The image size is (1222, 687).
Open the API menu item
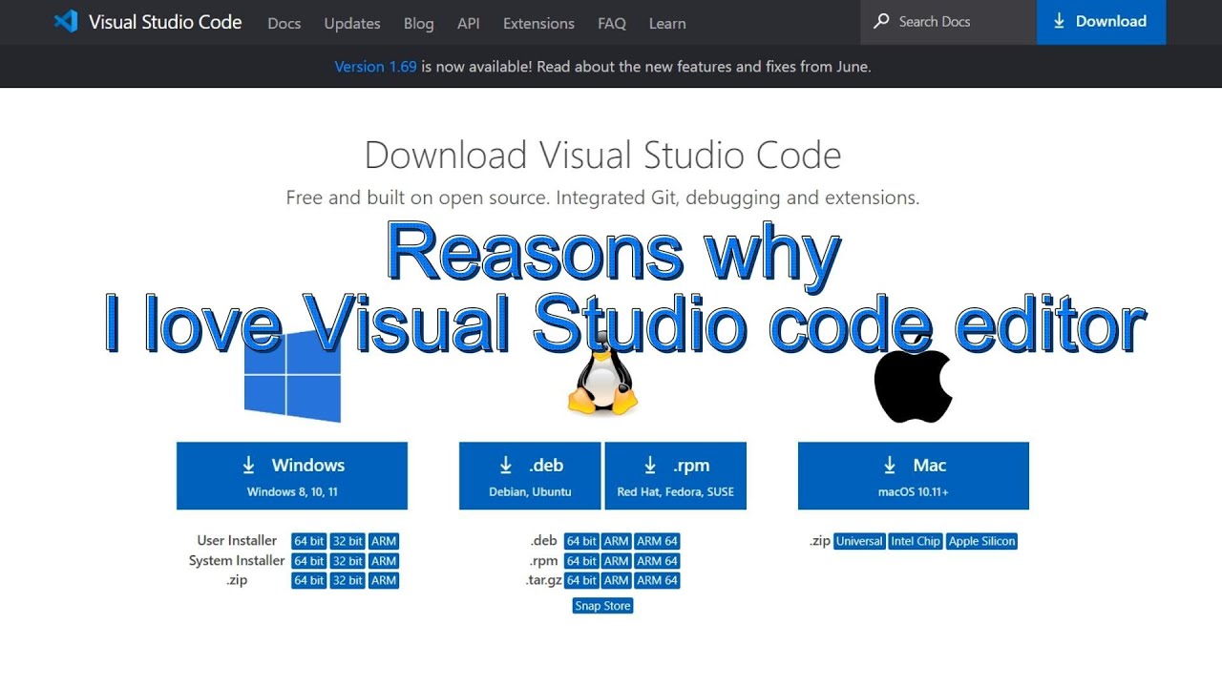469,23
